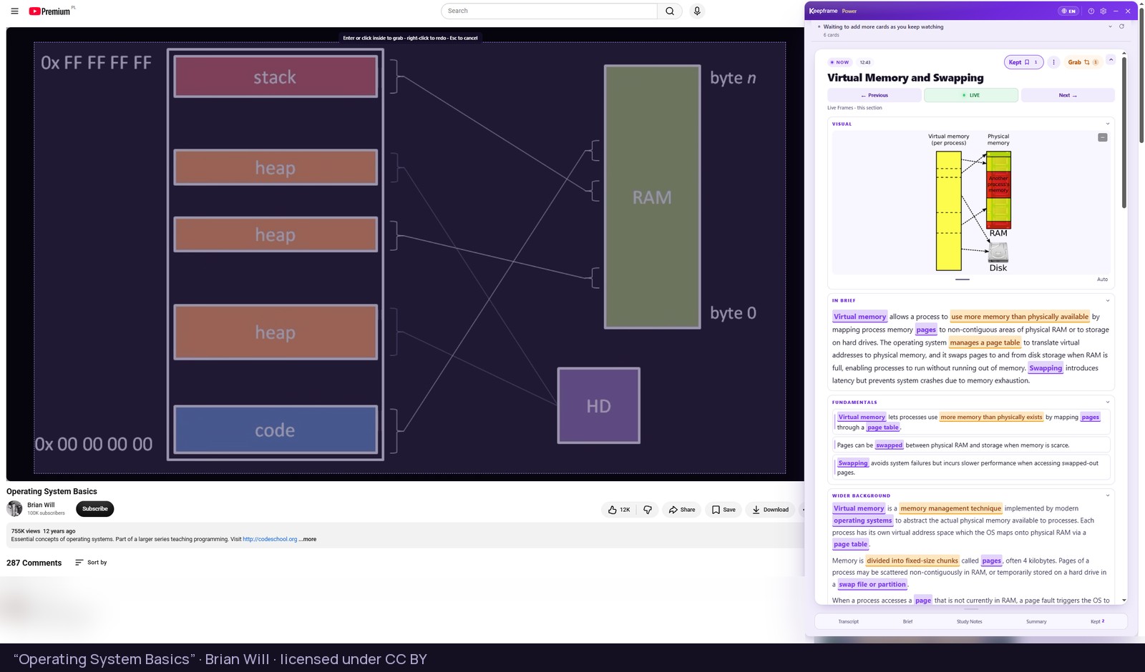This screenshot has height=672, width=1145.
Task: Open the YouTube hamburger menu
Action: click(x=14, y=11)
